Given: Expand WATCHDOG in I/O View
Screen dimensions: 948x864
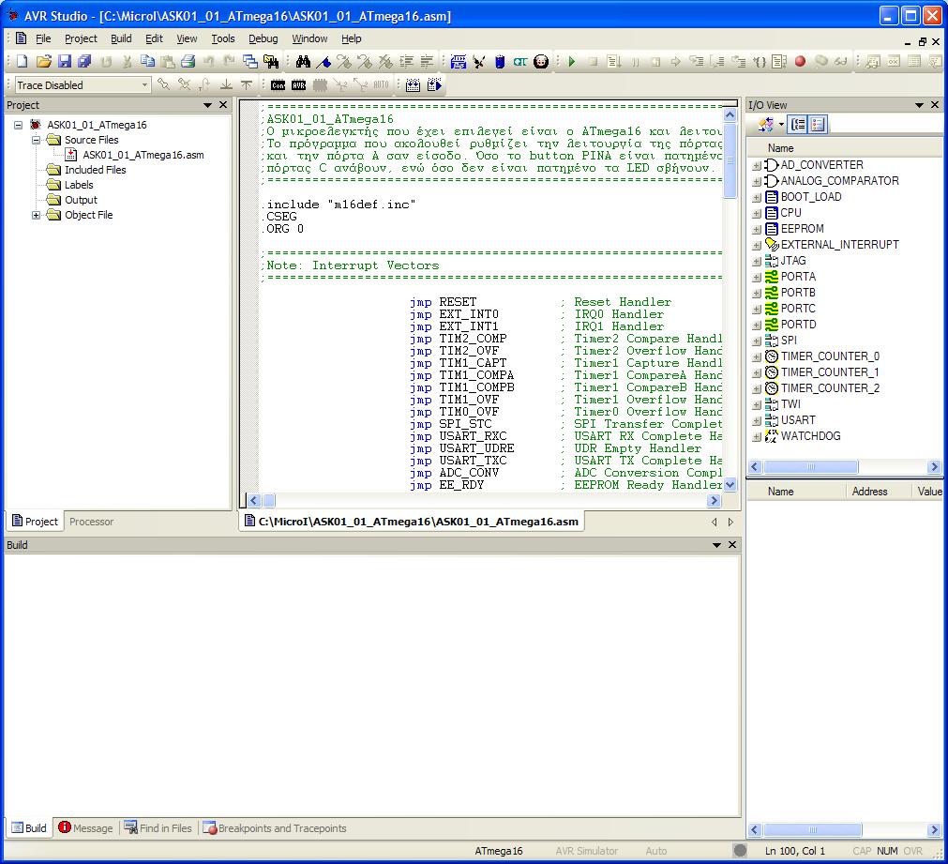Looking at the screenshot, I should 757,436.
